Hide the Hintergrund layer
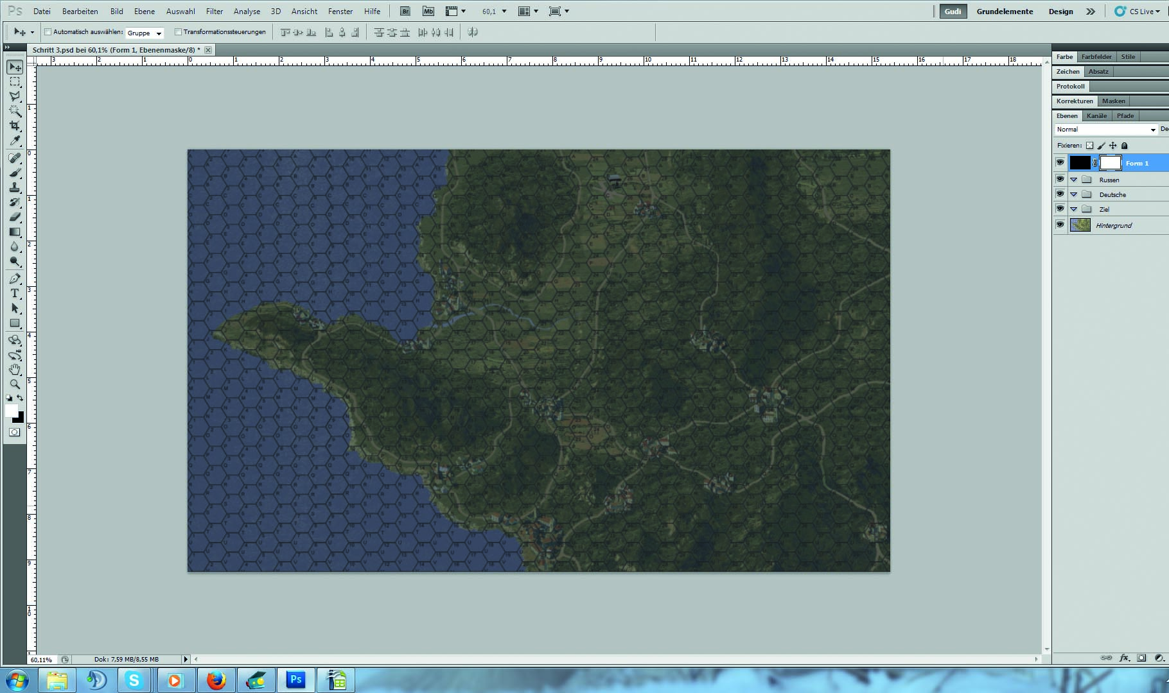Viewport: 1169px width, 693px height. (1060, 225)
